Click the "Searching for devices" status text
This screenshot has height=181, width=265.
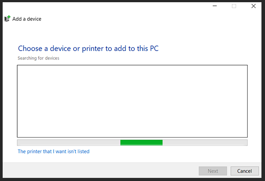pyautogui.click(x=39, y=58)
